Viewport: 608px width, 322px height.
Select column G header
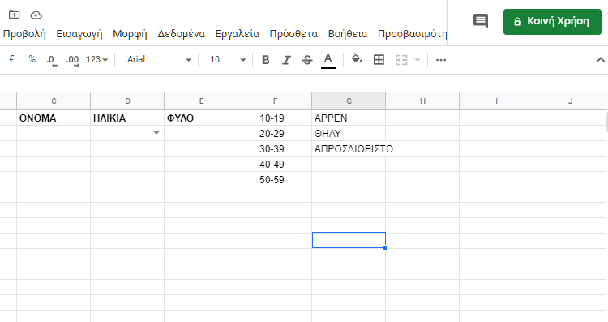tap(349, 101)
